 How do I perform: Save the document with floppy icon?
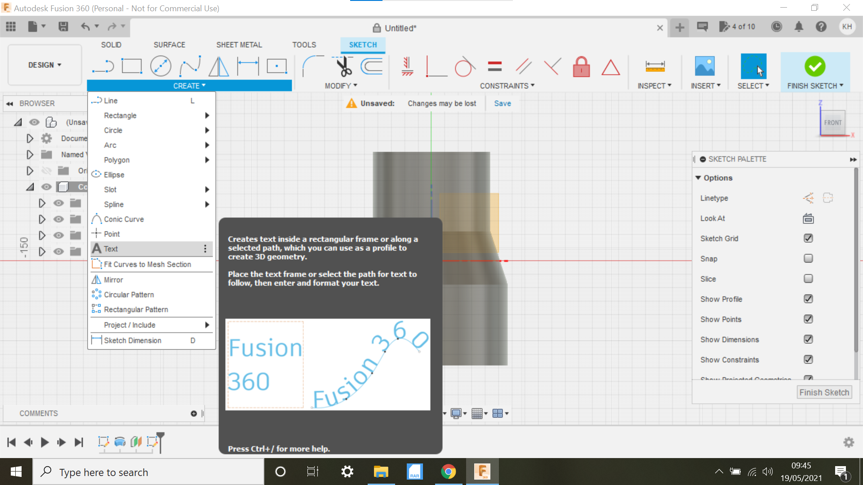click(x=63, y=27)
